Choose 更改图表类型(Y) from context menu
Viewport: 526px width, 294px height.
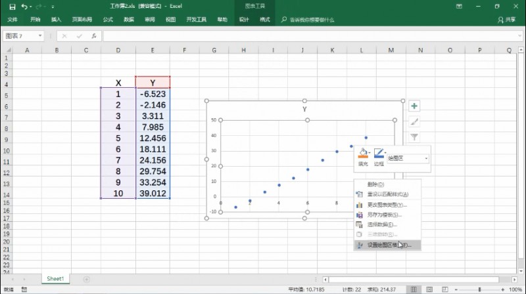(x=387, y=205)
